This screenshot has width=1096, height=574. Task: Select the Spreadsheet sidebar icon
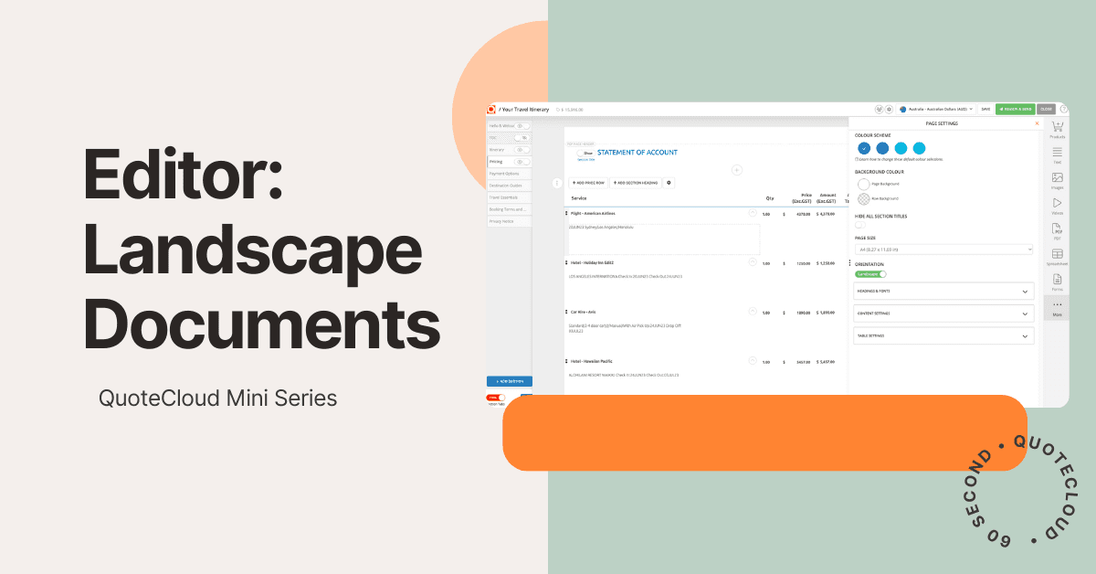(1057, 256)
